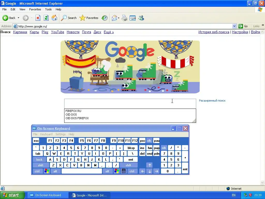This screenshot has width=265, height=199.
Task: Open the address bar dropdown arrow
Action: coord(234,26)
